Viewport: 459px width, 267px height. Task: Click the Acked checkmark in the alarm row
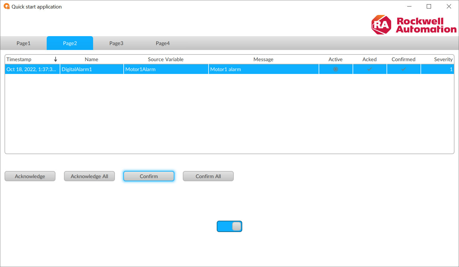(370, 69)
